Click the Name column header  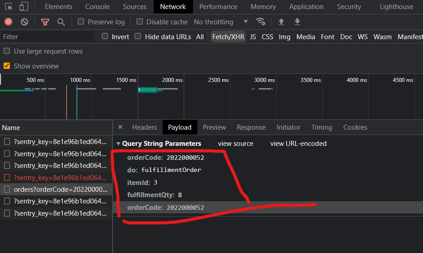pos(56,128)
